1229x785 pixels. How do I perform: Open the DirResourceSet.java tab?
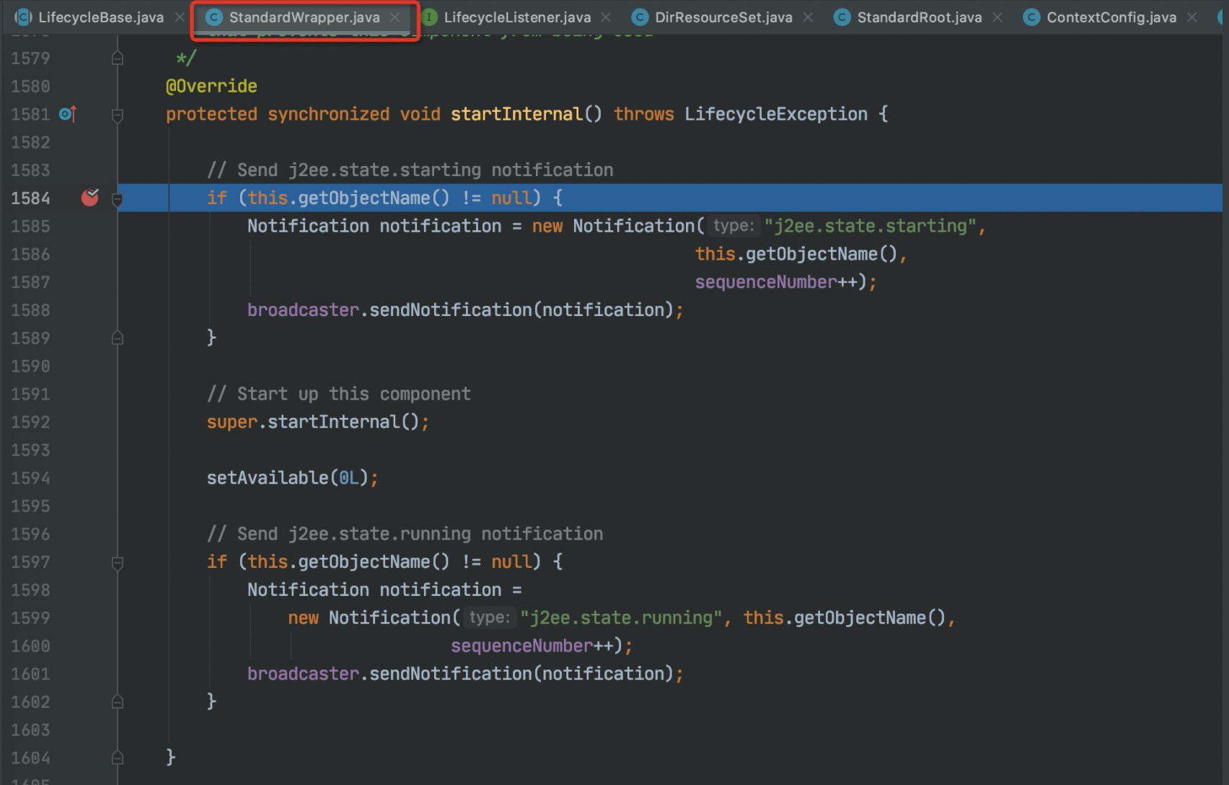click(723, 17)
